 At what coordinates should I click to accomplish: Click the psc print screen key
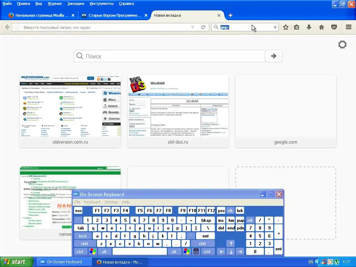221,210
